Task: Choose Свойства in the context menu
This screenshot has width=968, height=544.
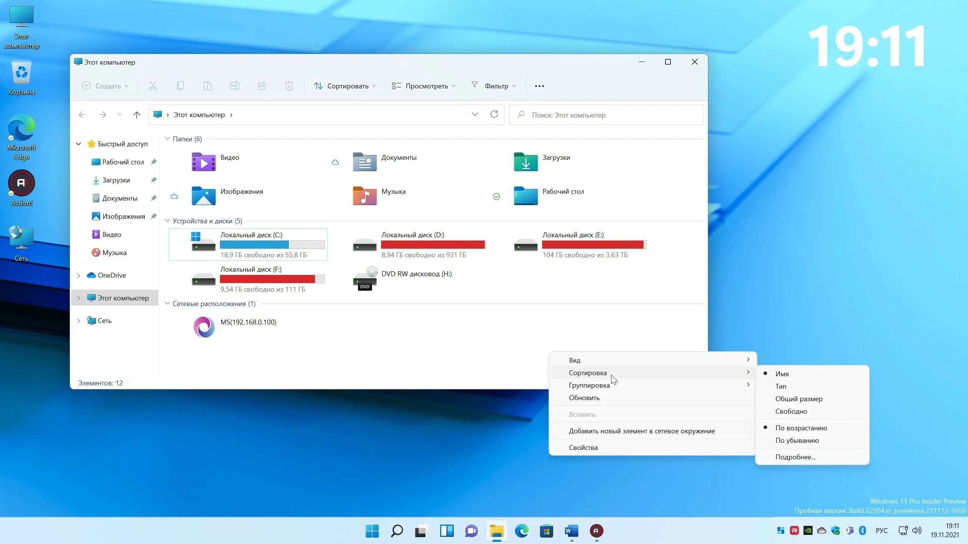Action: (x=583, y=447)
